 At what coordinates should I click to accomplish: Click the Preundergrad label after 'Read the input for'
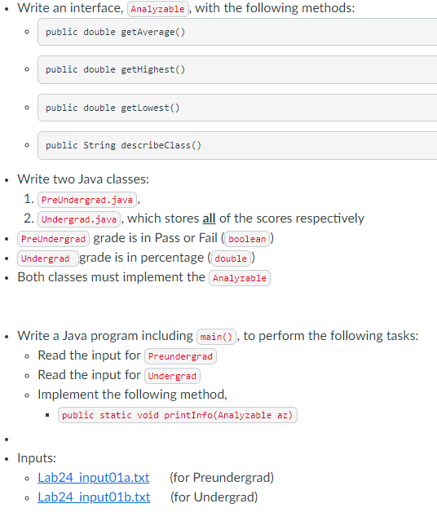tap(180, 356)
